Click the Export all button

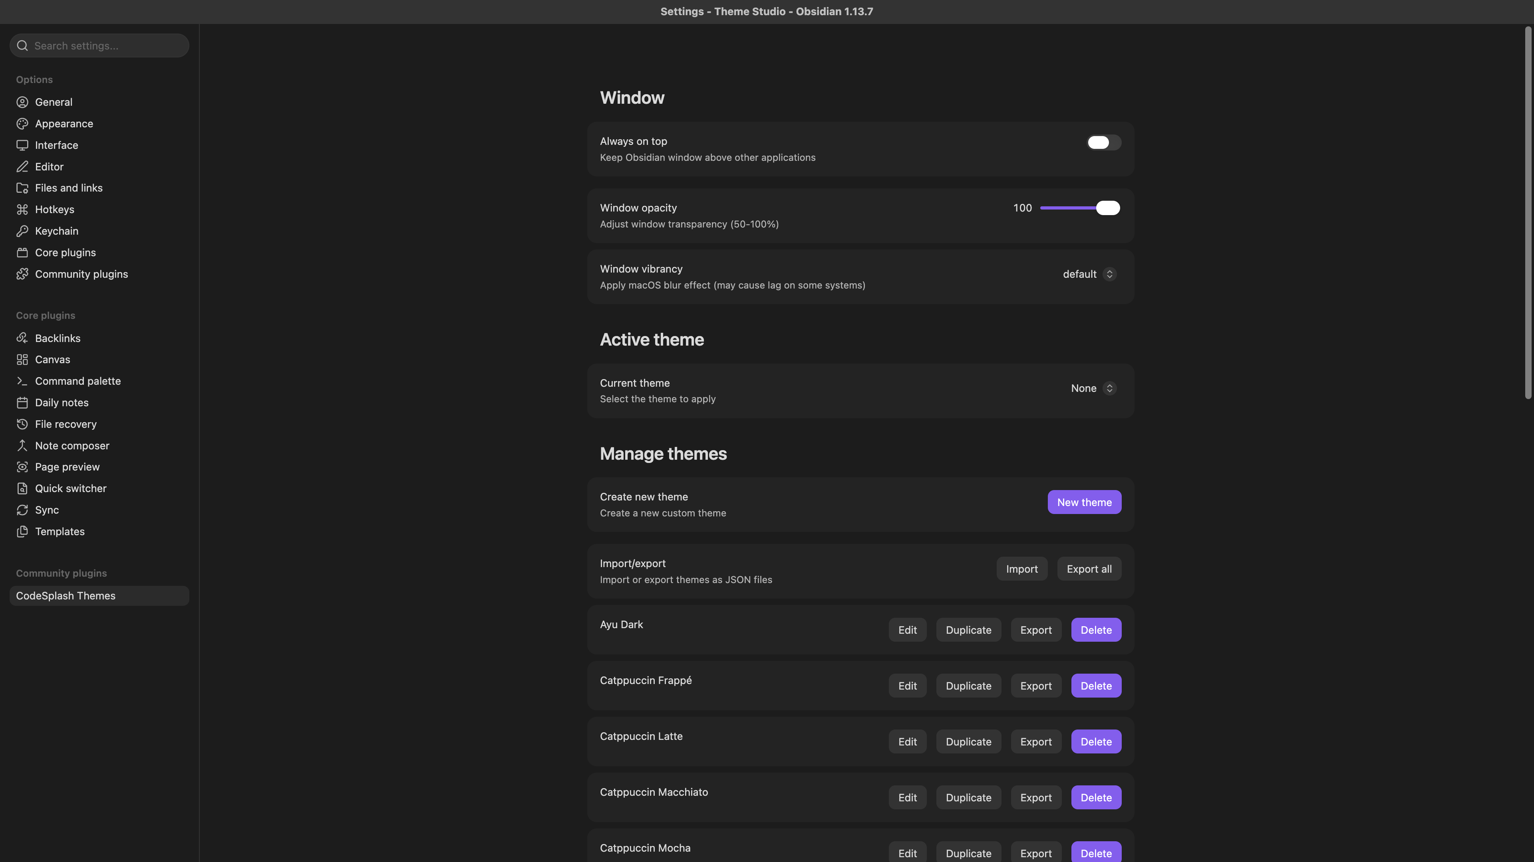click(x=1089, y=569)
